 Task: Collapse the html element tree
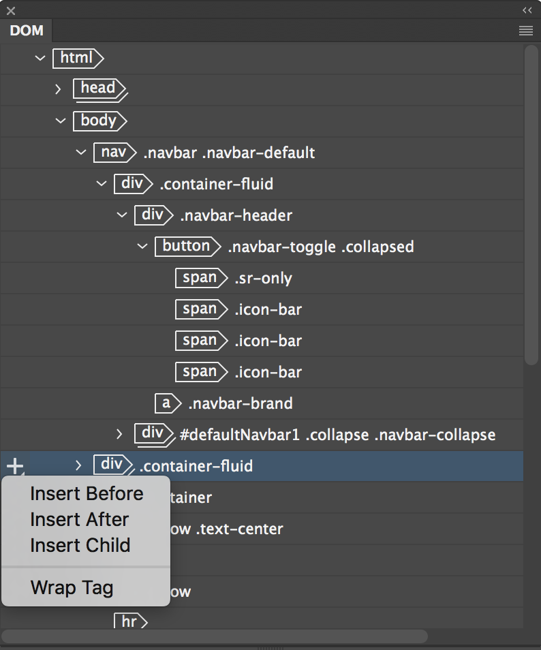[x=40, y=59]
